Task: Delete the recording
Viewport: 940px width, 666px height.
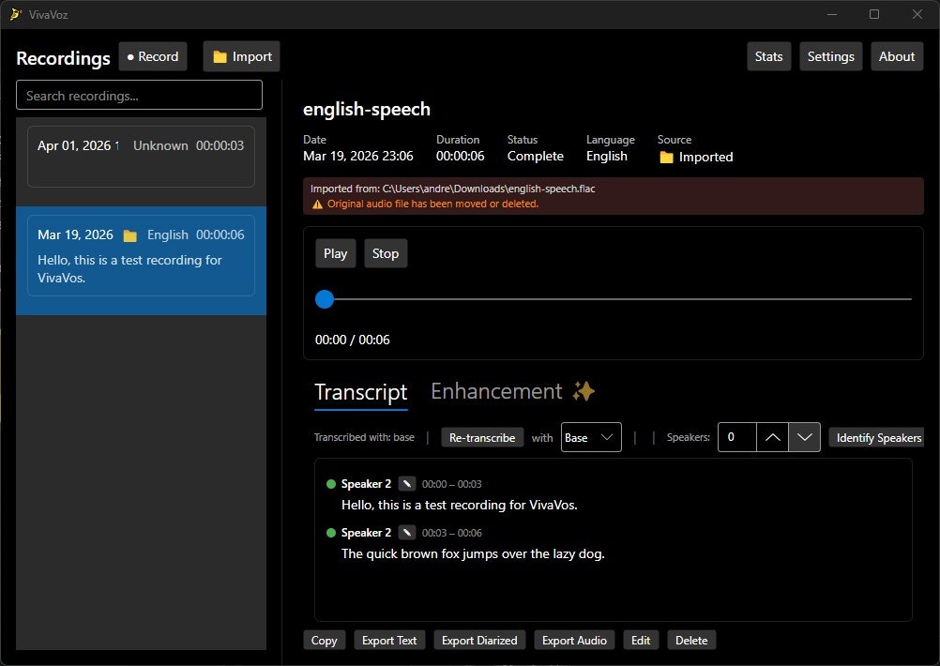Action: click(x=691, y=641)
